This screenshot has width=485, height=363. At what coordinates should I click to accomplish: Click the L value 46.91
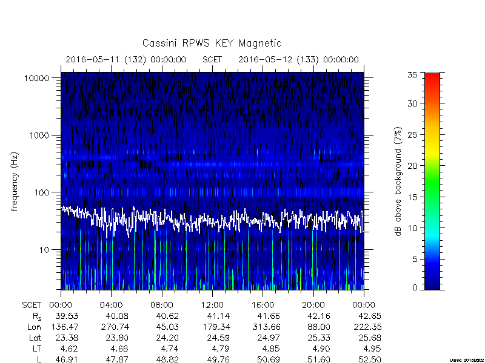coord(67,359)
